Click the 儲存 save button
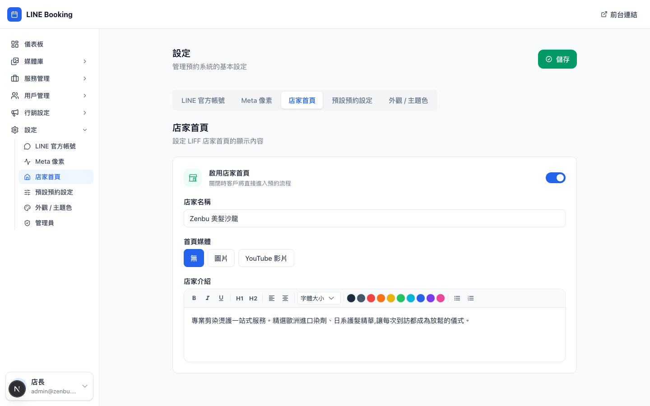This screenshot has width=650, height=406. pyautogui.click(x=557, y=59)
